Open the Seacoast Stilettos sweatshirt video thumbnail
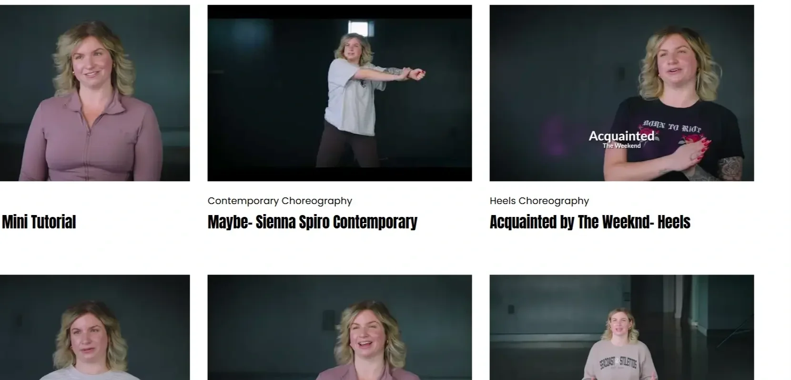Screen dimensions: 791x380 click(622, 327)
